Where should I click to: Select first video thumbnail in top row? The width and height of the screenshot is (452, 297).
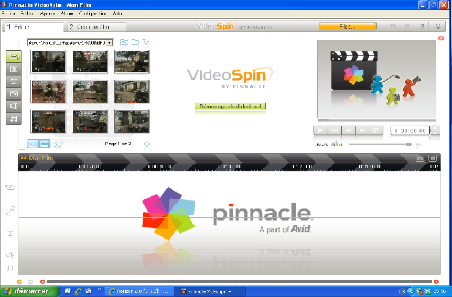pos(48,61)
